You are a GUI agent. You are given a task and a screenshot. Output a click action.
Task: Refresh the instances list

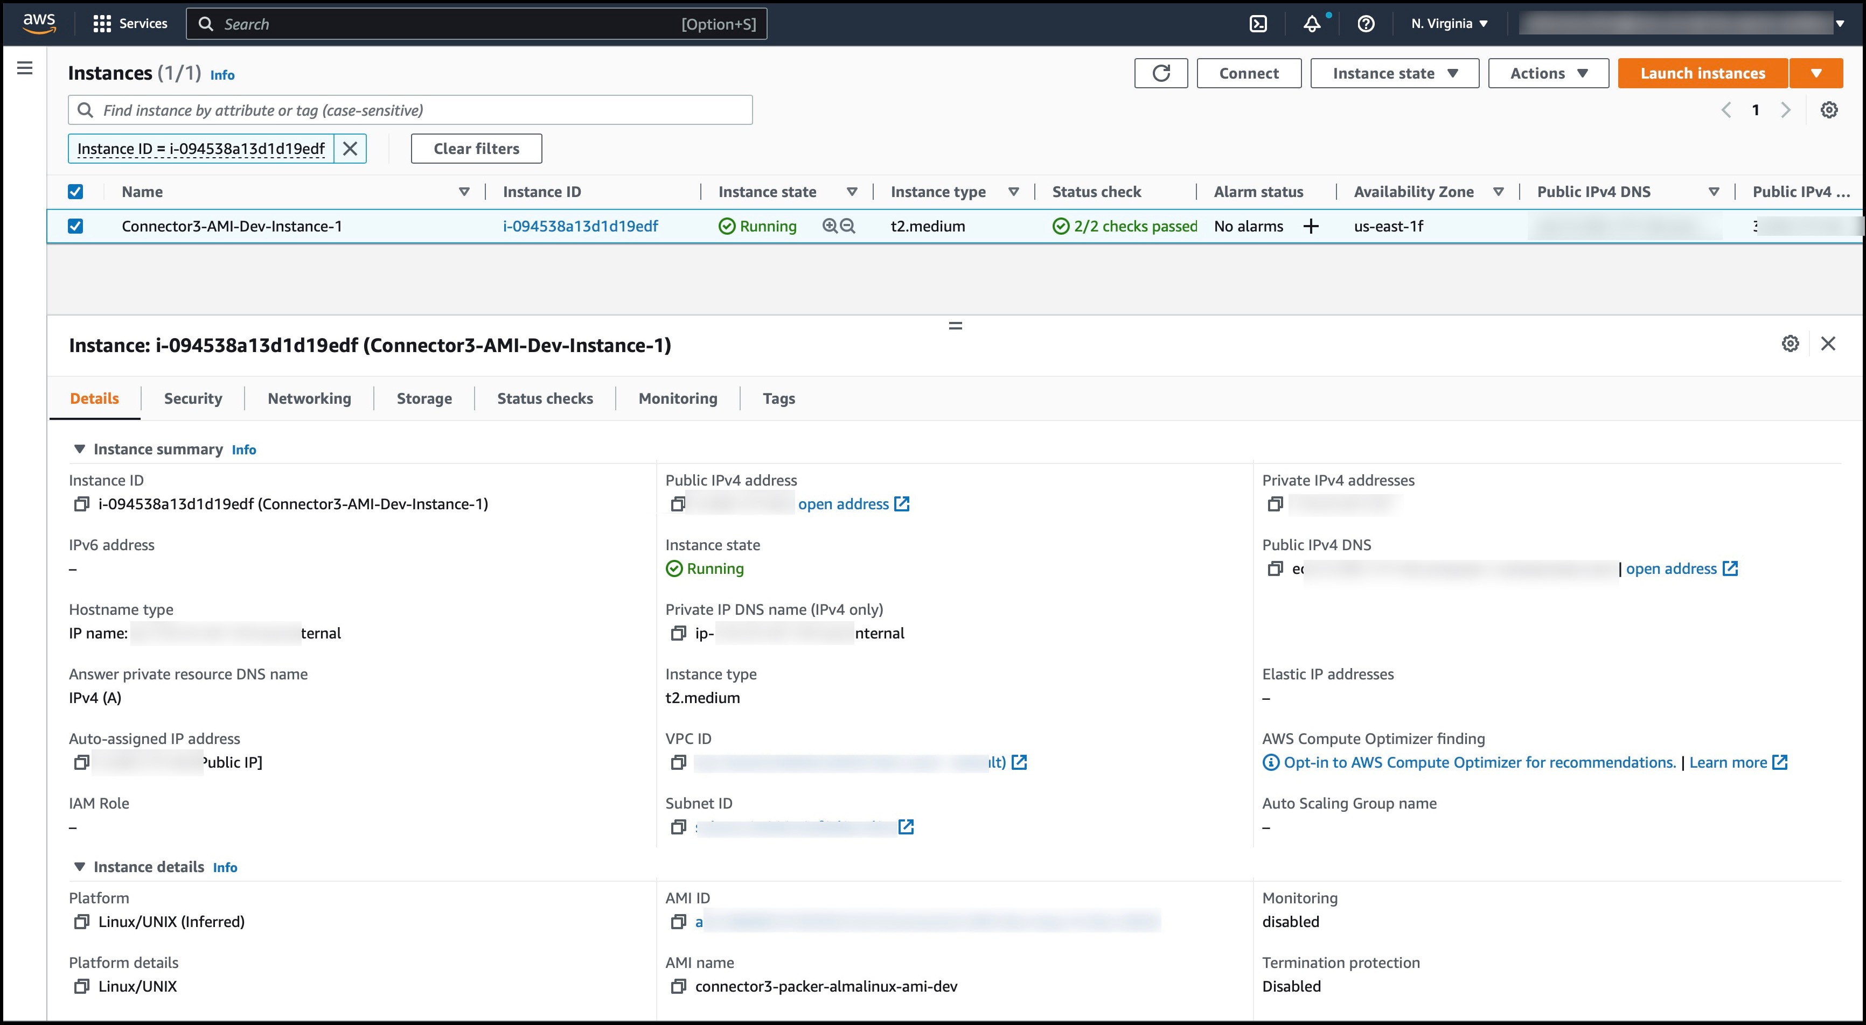(x=1160, y=72)
